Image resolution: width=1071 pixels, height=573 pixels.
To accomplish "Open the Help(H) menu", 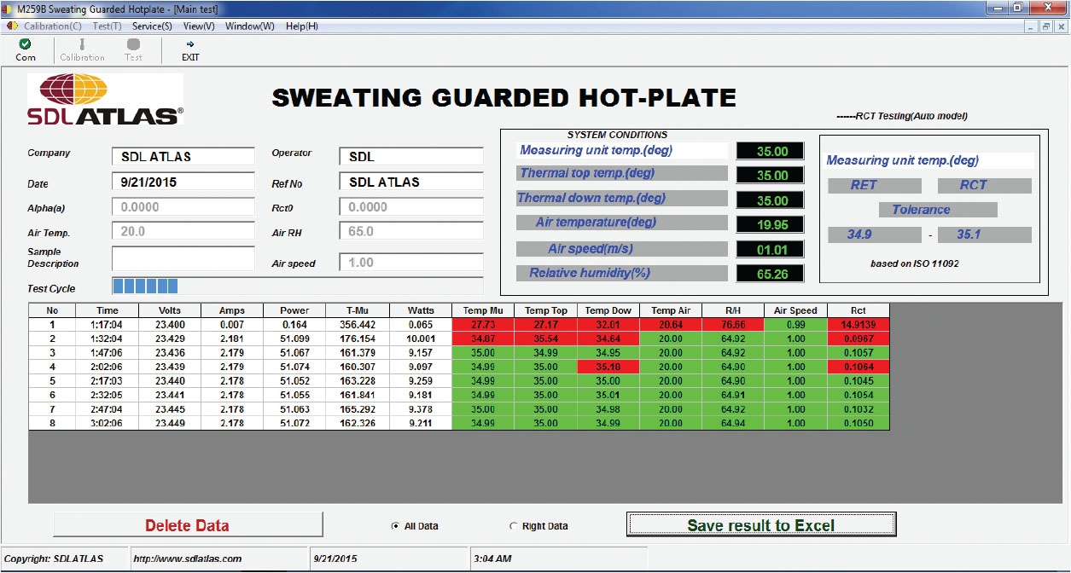I will (302, 26).
